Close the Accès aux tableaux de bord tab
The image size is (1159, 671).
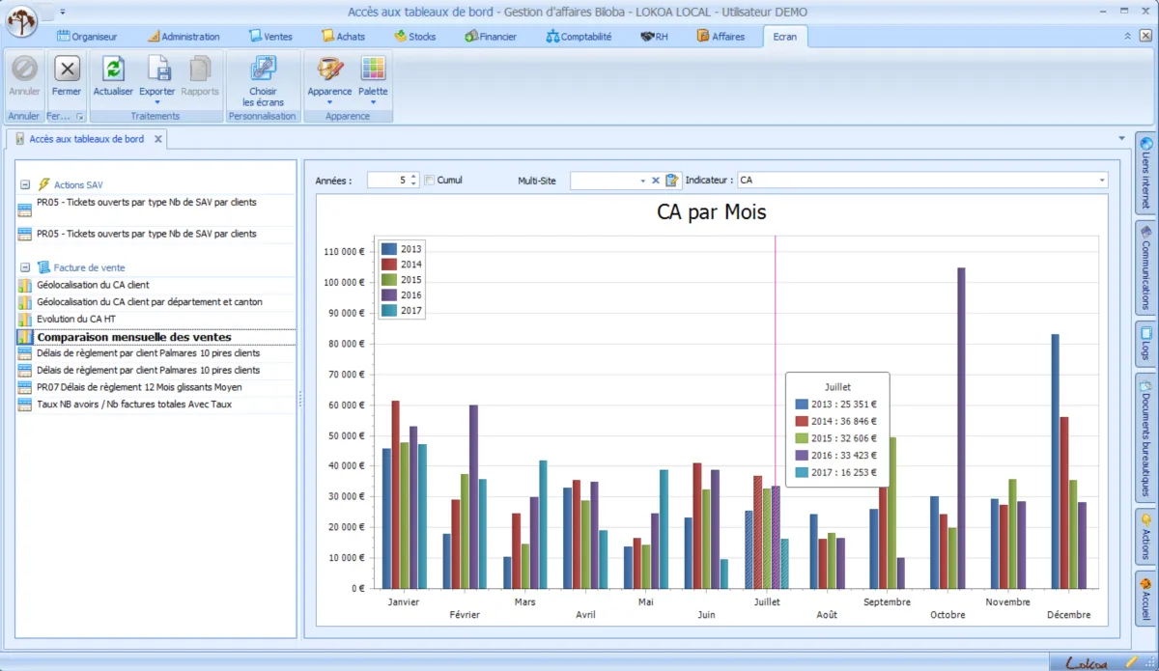[x=158, y=139]
